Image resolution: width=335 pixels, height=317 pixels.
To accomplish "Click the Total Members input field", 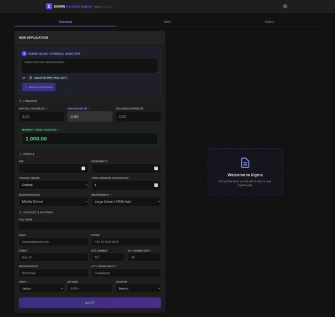I will tap(126, 185).
